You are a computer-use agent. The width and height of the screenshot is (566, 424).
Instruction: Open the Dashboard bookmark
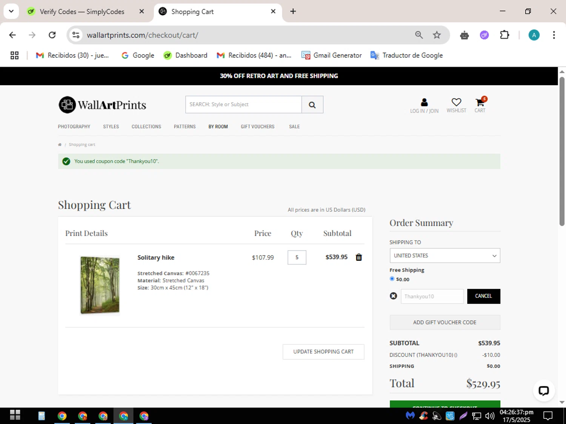pyautogui.click(x=185, y=55)
